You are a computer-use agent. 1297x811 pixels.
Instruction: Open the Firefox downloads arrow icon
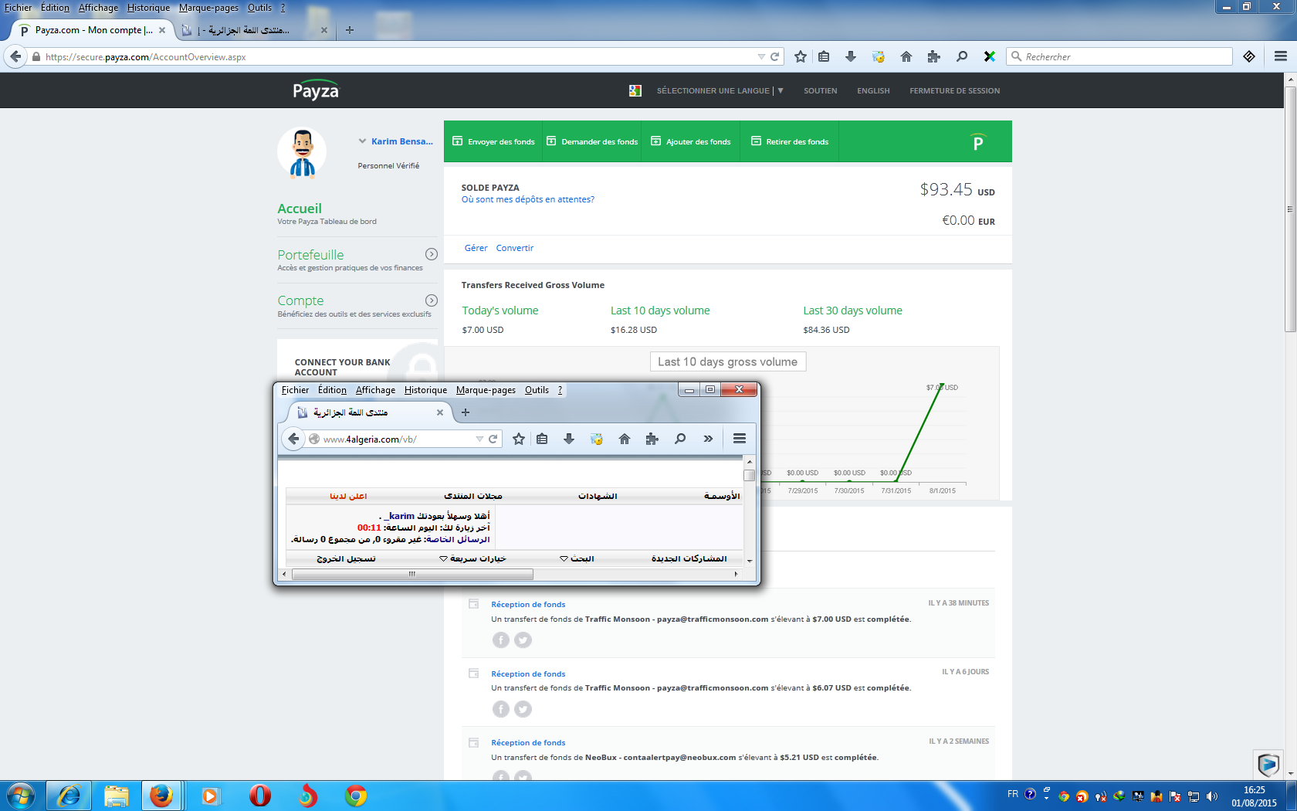coord(851,56)
